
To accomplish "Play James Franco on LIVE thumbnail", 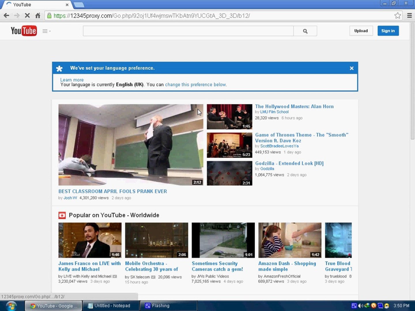I will [x=90, y=240].
